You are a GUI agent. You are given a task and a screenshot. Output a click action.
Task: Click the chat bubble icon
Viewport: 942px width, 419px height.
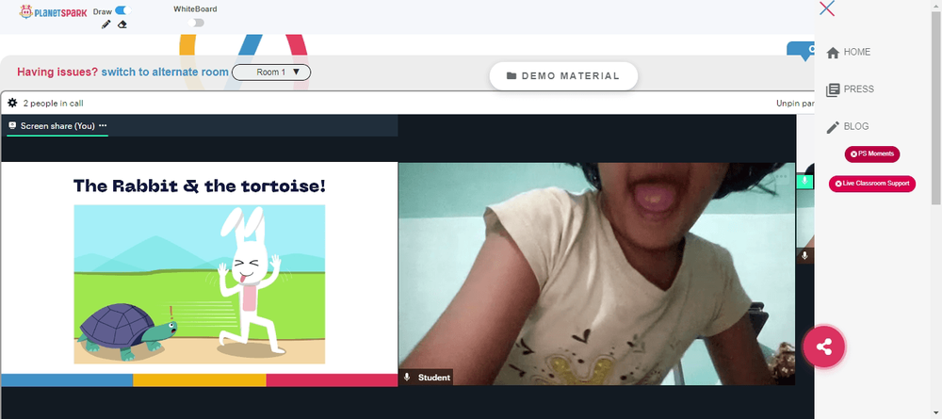pyautogui.click(x=802, y=51)
